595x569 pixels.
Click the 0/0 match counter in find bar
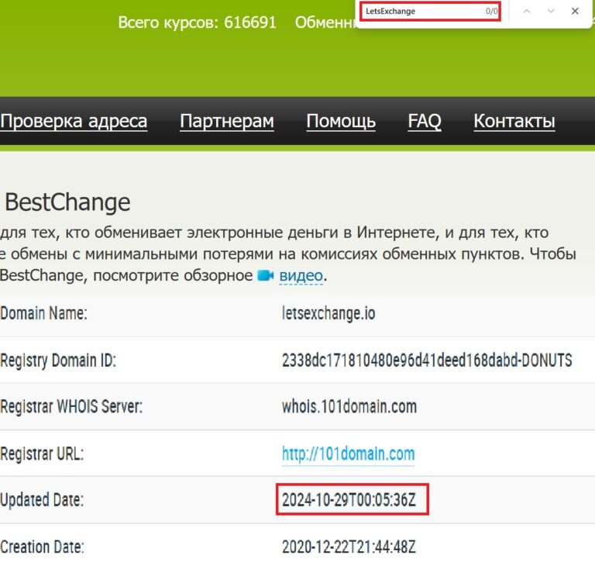point(491,12)
